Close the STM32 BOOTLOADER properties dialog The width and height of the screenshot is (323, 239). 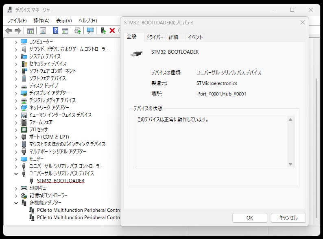click(x=302, y=22)
